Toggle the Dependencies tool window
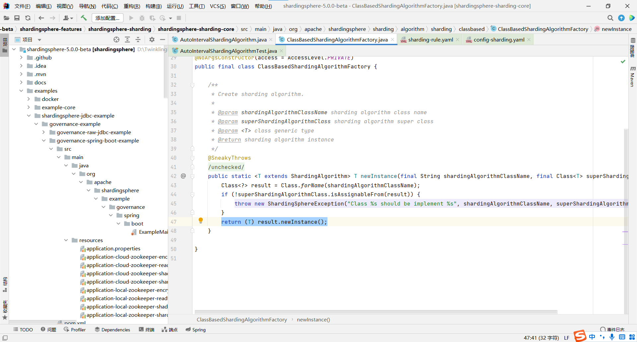The image size is (637, 342). click(112, 329)
